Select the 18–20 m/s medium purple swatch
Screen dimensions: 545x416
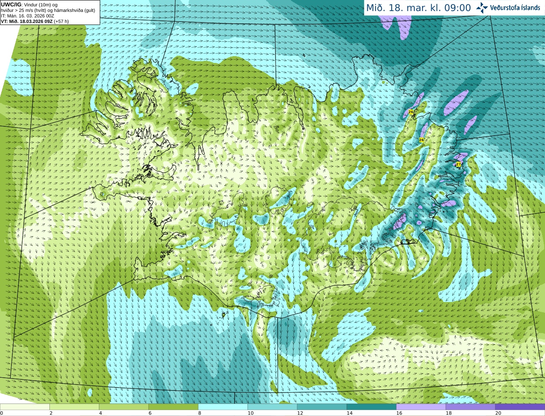tap(470, 407)
